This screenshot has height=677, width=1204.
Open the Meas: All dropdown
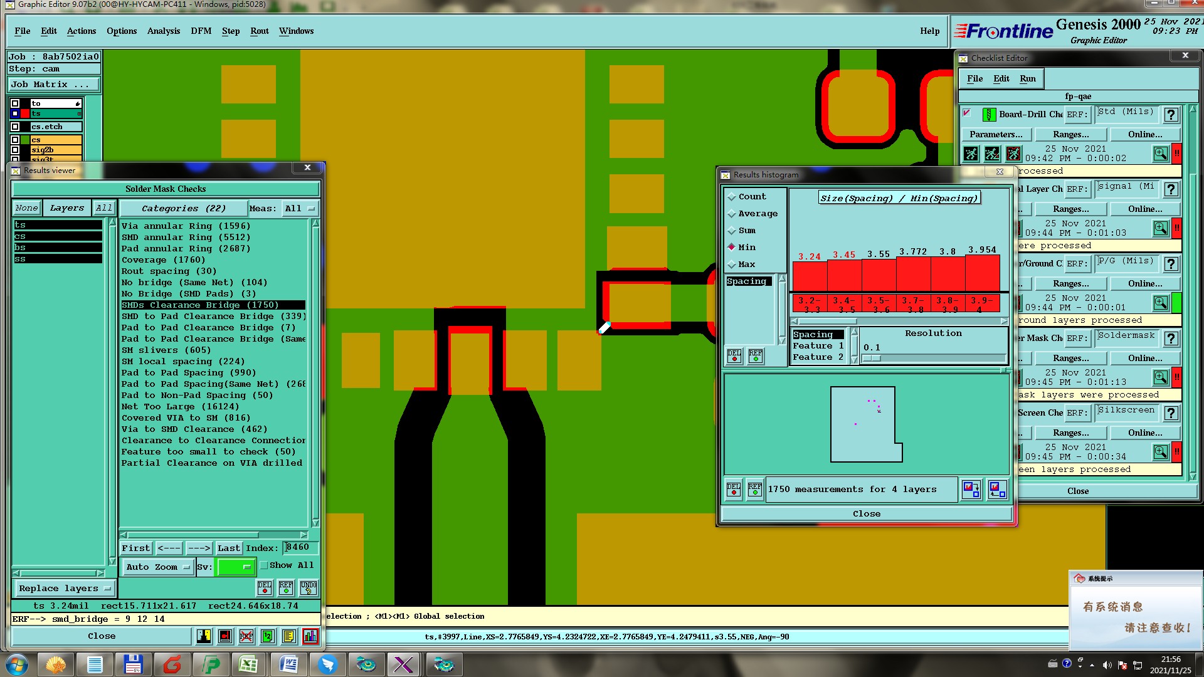[x=300, y=208]
